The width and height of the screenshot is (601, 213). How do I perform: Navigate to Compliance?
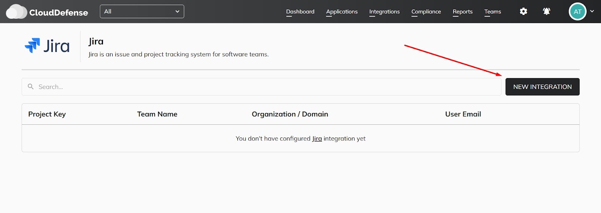426,12
